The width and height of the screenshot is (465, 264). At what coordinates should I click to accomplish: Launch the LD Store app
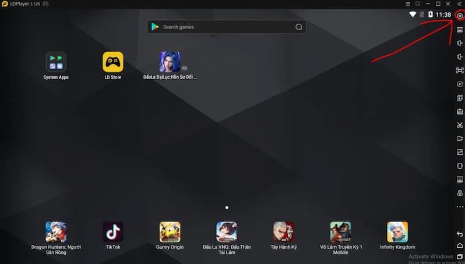pos(112,62)
